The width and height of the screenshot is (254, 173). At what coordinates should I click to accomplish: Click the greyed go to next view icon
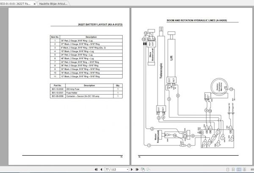click(148, 170)
